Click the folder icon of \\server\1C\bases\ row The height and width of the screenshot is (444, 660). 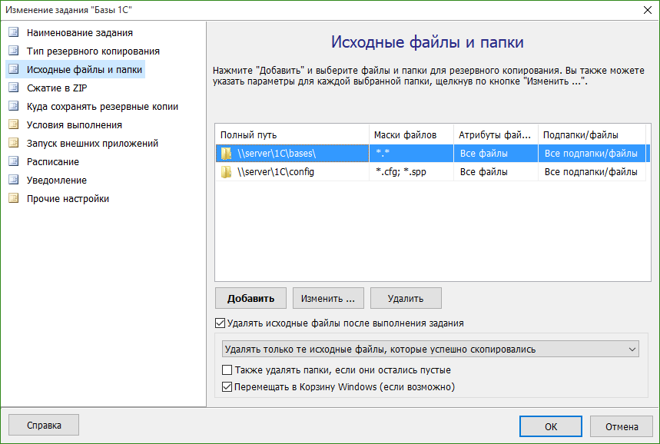pos(226,154)
